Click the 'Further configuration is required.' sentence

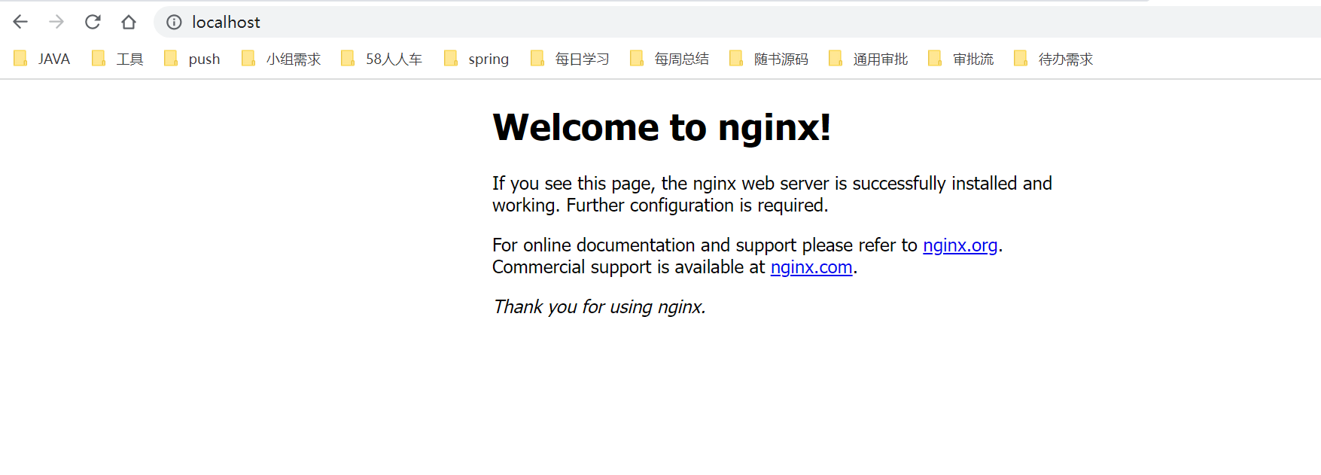tap(697, 206)
